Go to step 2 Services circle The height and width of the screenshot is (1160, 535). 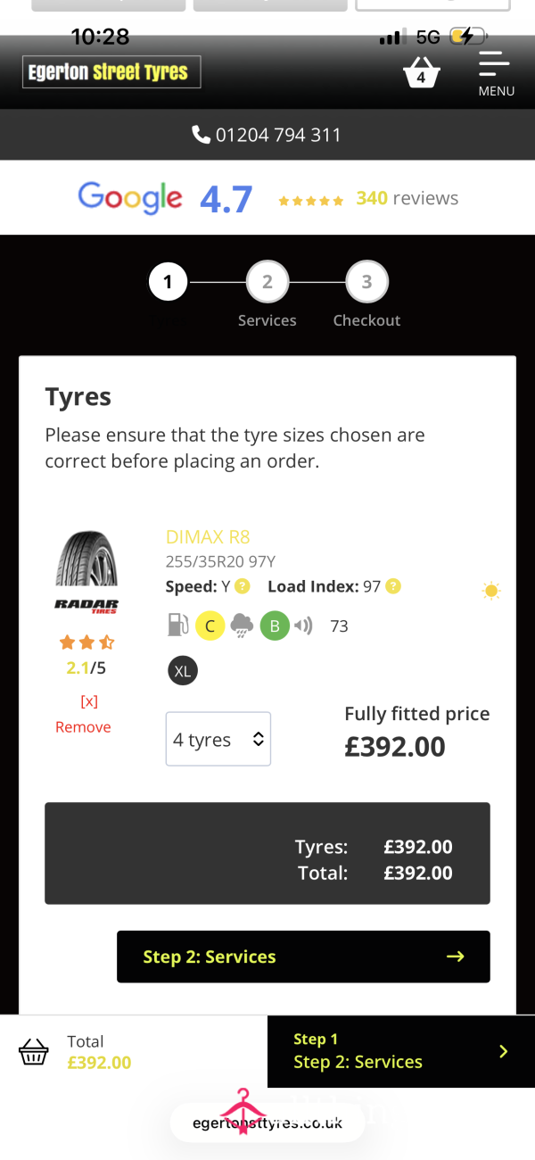point(267,283)
